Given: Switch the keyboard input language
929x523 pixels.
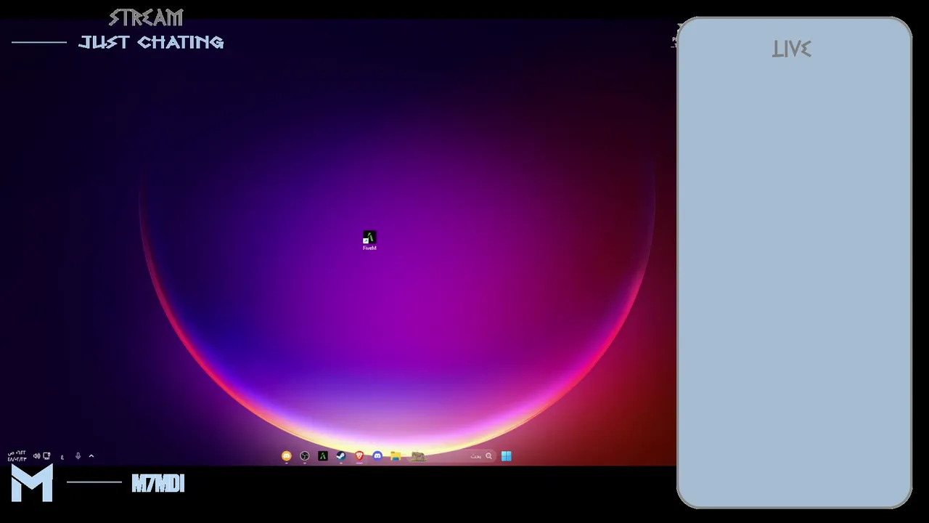Looking at the screenshot, I should pos(62,457).
